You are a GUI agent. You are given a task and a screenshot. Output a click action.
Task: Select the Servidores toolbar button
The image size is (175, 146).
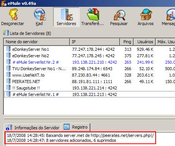(66, 17)
